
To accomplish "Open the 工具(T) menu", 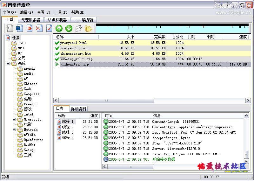I will click(x=61, y=12).
